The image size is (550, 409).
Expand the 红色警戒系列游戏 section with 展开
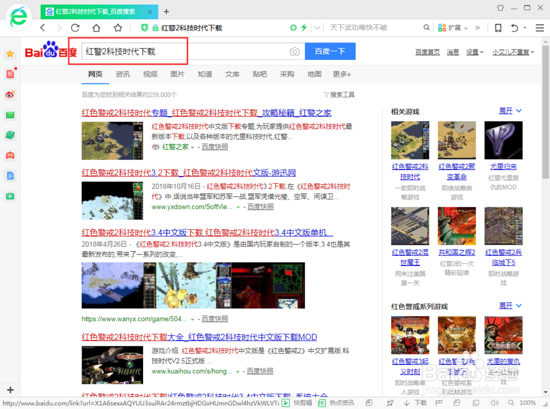click(510, 306)
